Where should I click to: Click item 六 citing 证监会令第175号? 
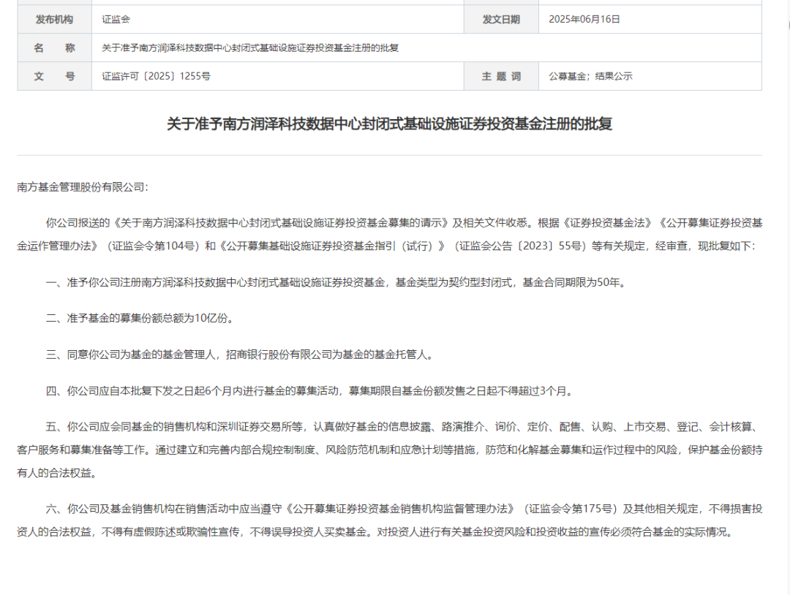coord(389,520)
